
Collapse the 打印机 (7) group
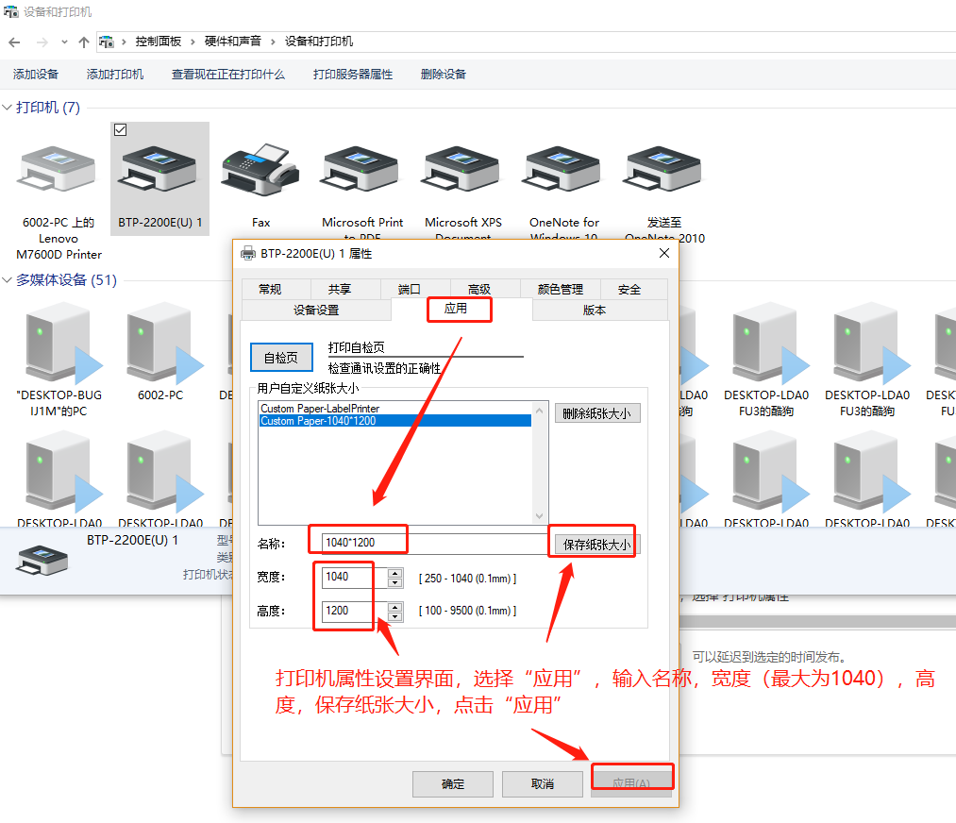(8, 108)
